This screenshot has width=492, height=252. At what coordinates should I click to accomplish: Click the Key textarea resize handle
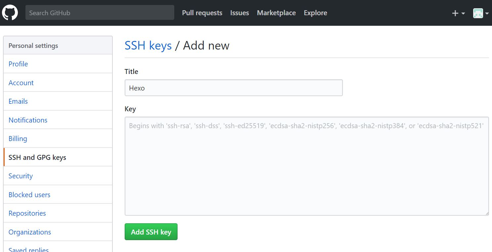tap(486, 213)
